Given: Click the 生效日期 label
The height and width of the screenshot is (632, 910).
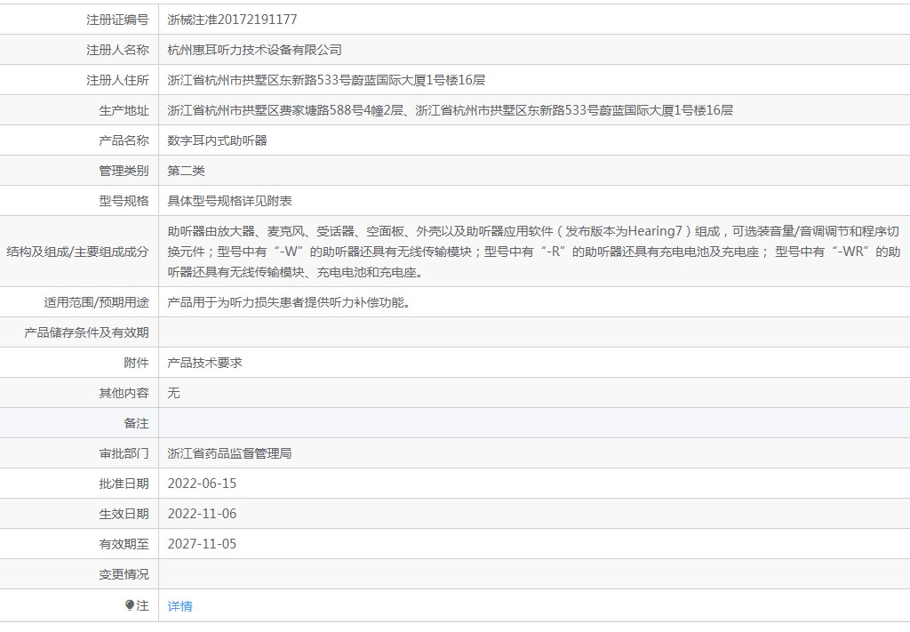Looking at the screenshot, I should tap(124, 514).
